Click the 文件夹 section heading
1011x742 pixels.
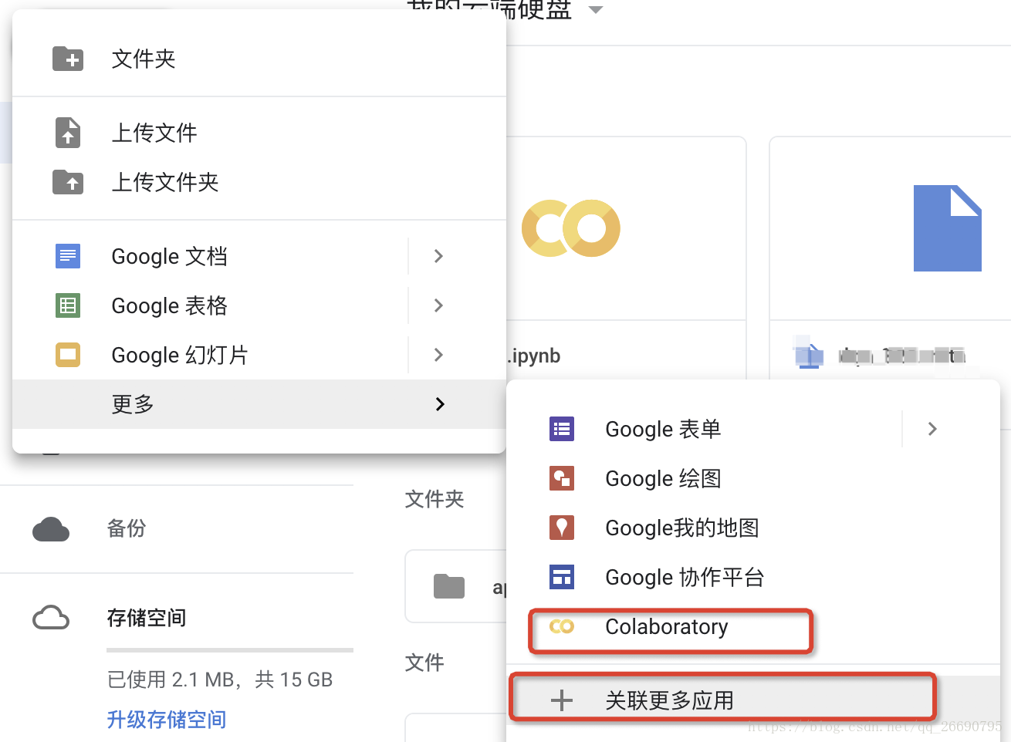coord(434,499)
